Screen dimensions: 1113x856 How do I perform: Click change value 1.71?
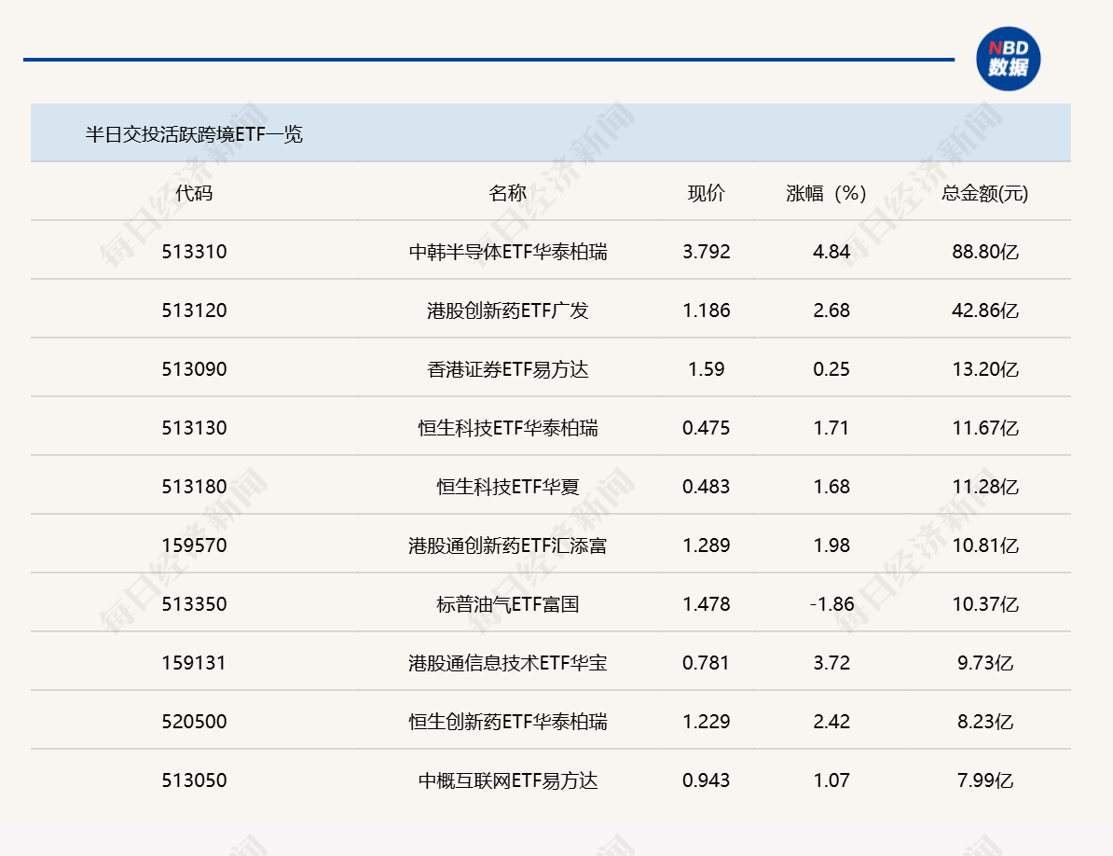click(831, 429)
